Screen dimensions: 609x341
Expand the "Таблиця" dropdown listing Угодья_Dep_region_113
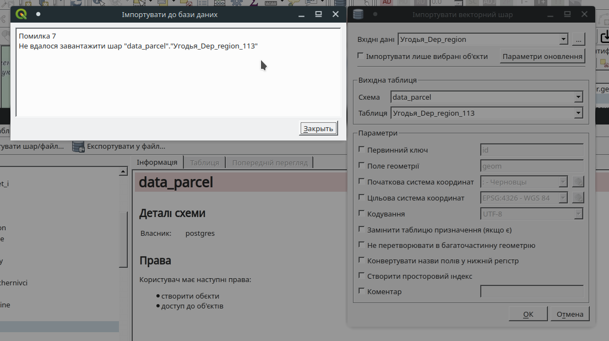pos(578,113)
